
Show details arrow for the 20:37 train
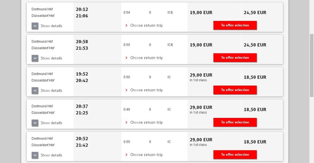point(35,123)
